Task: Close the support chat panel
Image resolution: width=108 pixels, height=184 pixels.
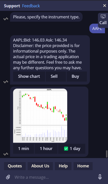Action: [x=104, y=6]
